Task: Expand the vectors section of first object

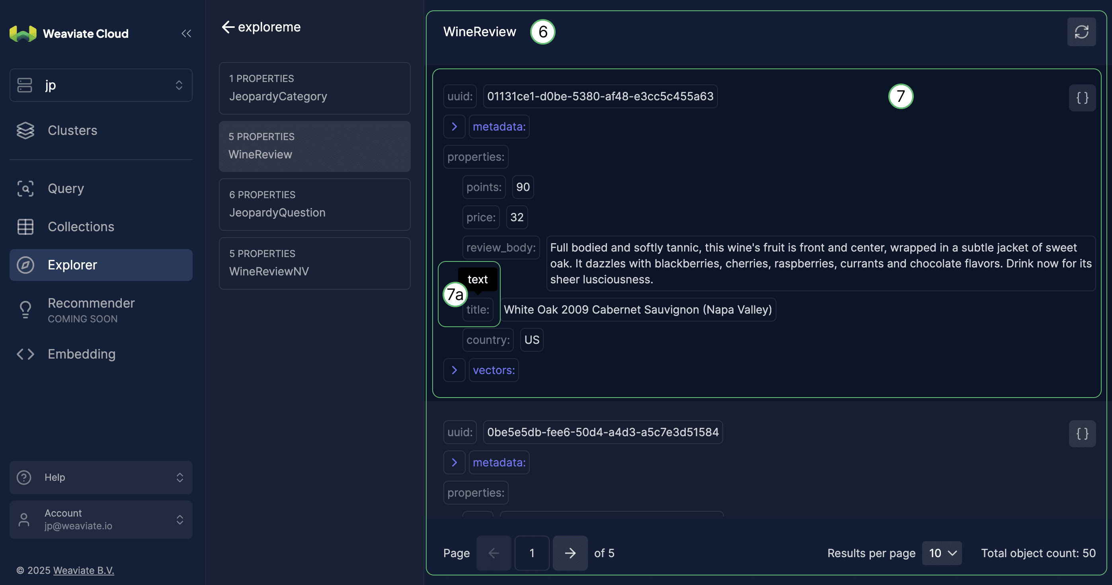Action: pos(454,370)
